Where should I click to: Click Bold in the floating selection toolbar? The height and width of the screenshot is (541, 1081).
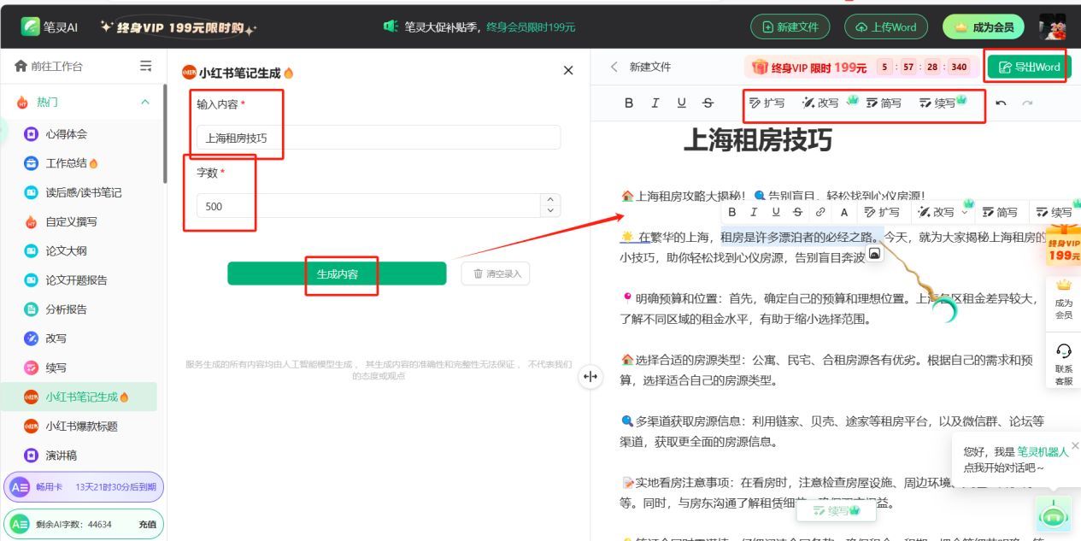732,212
